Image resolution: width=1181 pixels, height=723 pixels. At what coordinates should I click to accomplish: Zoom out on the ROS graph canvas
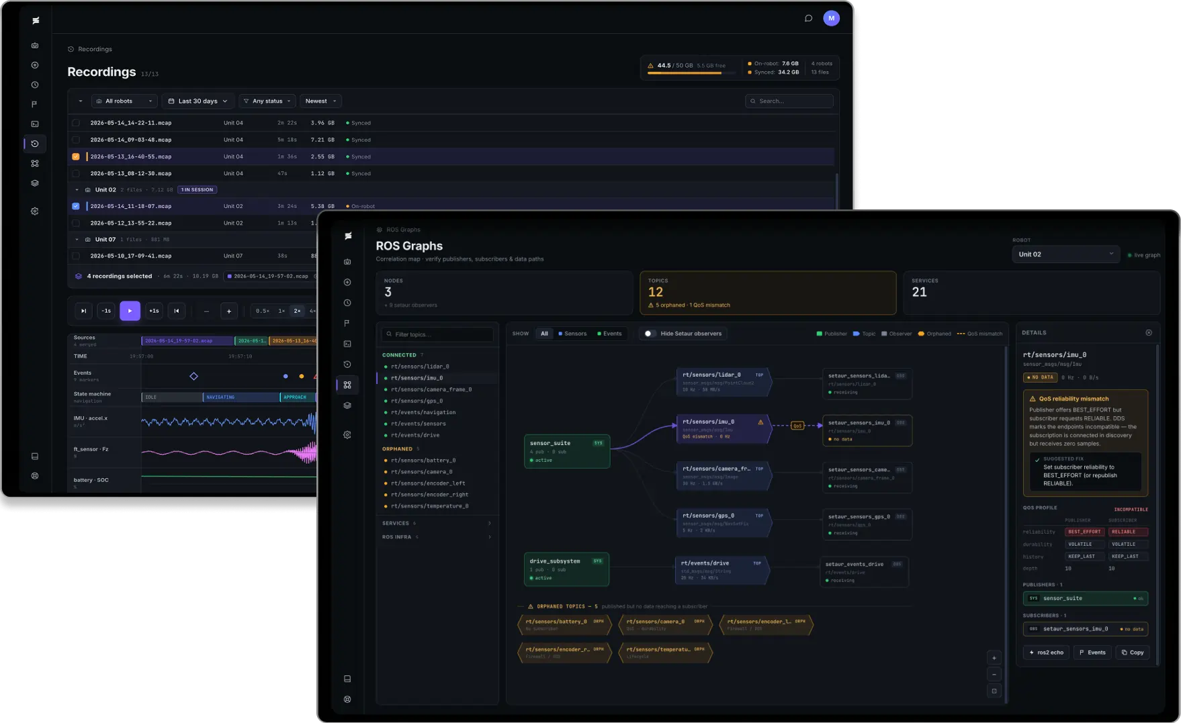[x=994, y=675]
